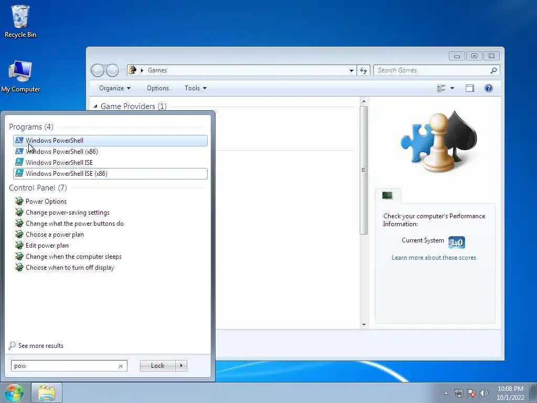
Task: Click the change view icon in Games
Action: (441, 88)
